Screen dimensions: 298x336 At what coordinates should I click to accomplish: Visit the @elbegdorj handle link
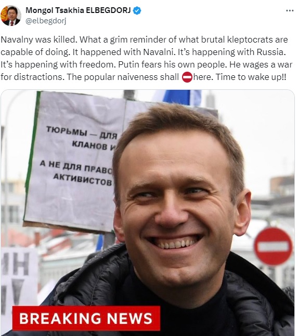click(x=46, y=21)
